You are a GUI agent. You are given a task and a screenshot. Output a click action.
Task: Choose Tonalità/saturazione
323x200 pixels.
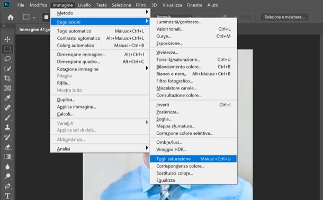(193, 59)
